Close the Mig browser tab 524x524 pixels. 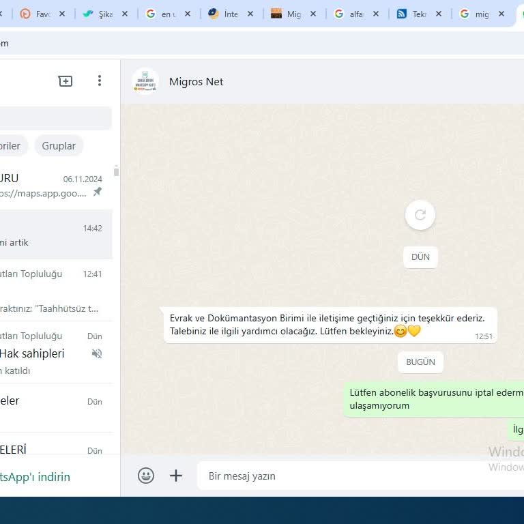click(x=313, y=14)
